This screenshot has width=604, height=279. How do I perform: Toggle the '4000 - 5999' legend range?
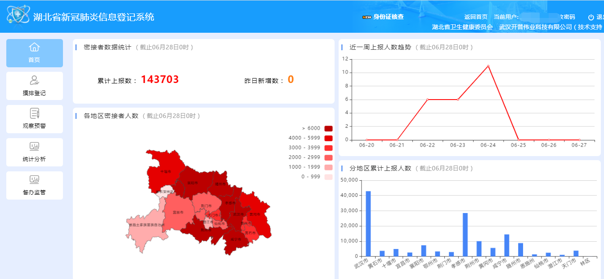[x=328, y=138]
